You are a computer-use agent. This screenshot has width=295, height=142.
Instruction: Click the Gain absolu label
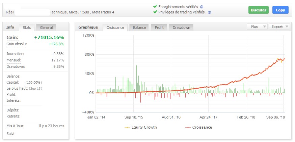point(17,44)
